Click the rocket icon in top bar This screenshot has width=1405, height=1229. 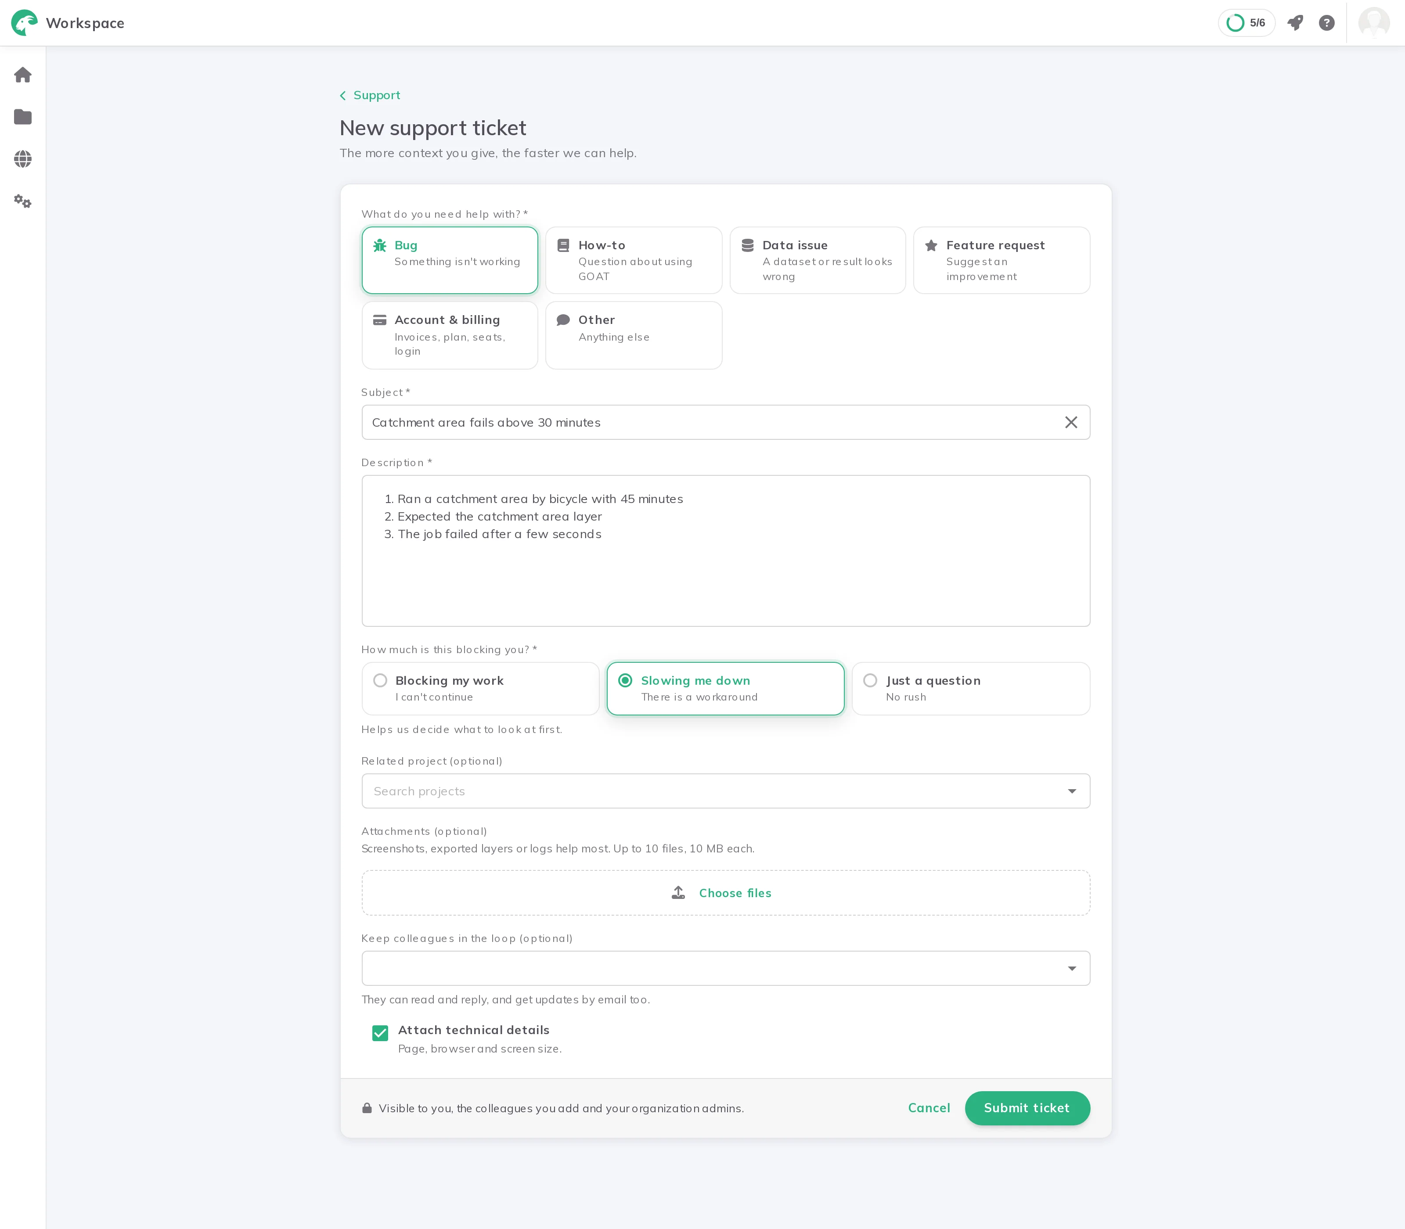(x=1294, y=23)
